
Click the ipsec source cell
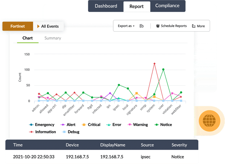(x=145, y=157)
